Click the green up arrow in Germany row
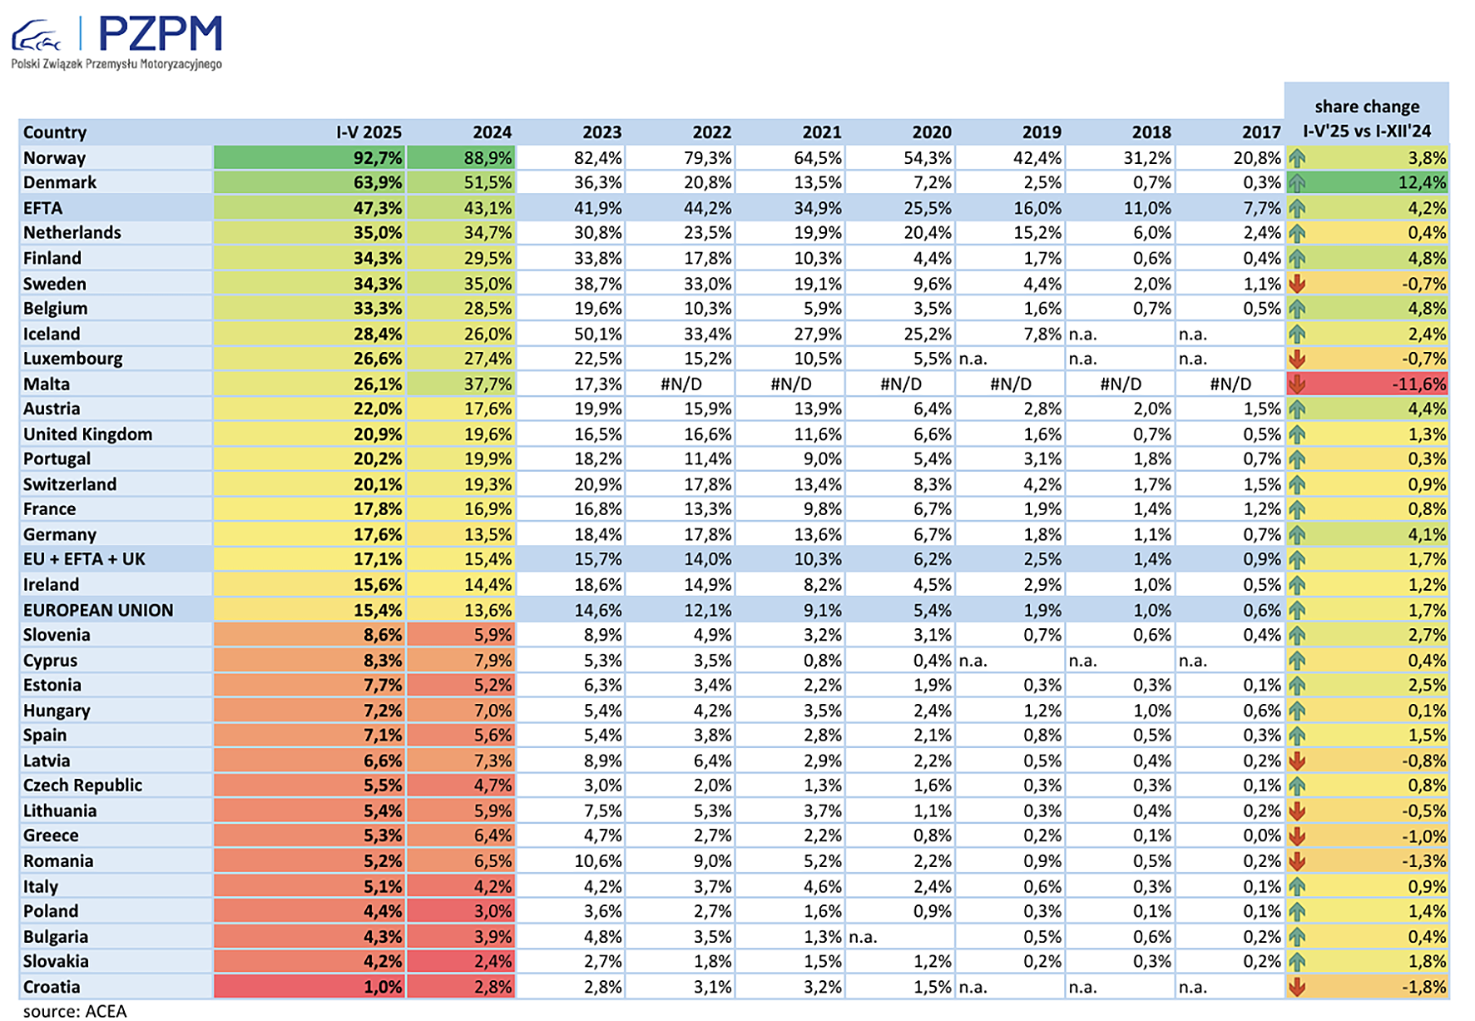The image size is (1475, 1021). click(1297, 535)
